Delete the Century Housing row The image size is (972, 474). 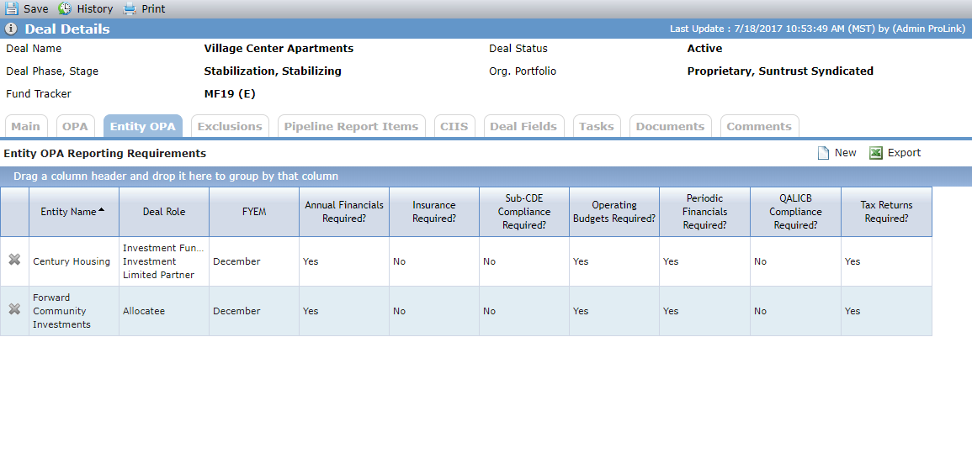[14, 260]
